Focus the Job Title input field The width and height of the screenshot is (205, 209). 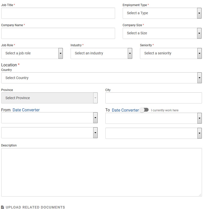[x=58, y=13]
